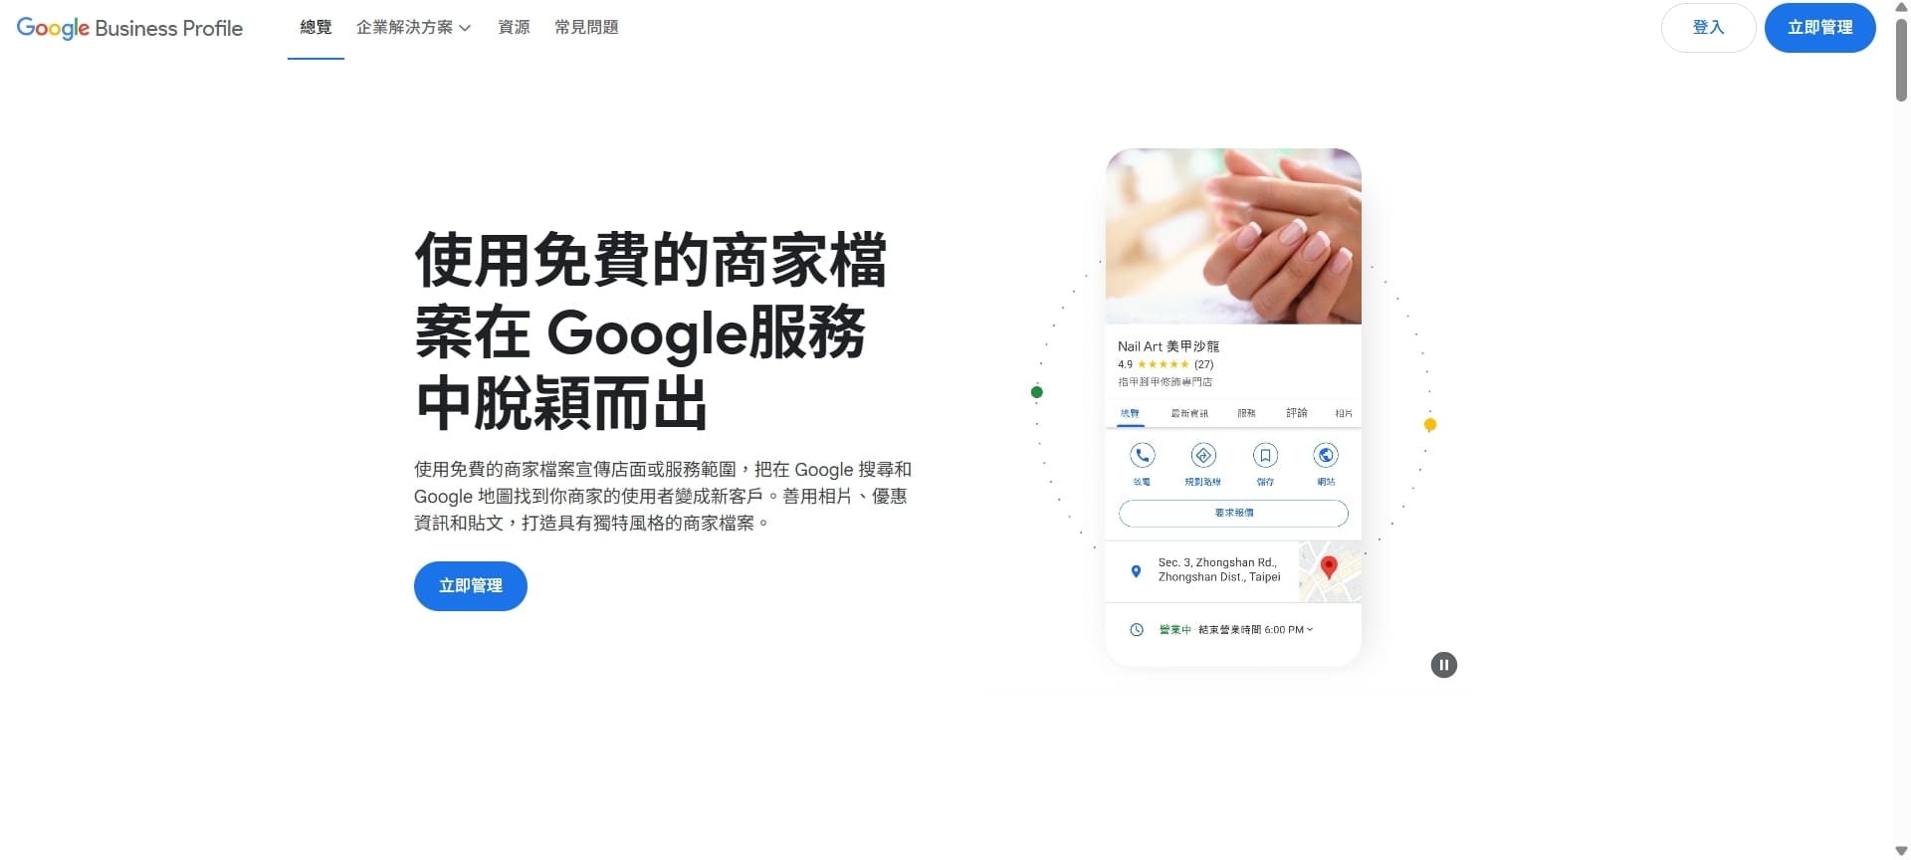1911x860 pixels.
Task: Click the blue location marker beside the address
Action: point(1136,571)
